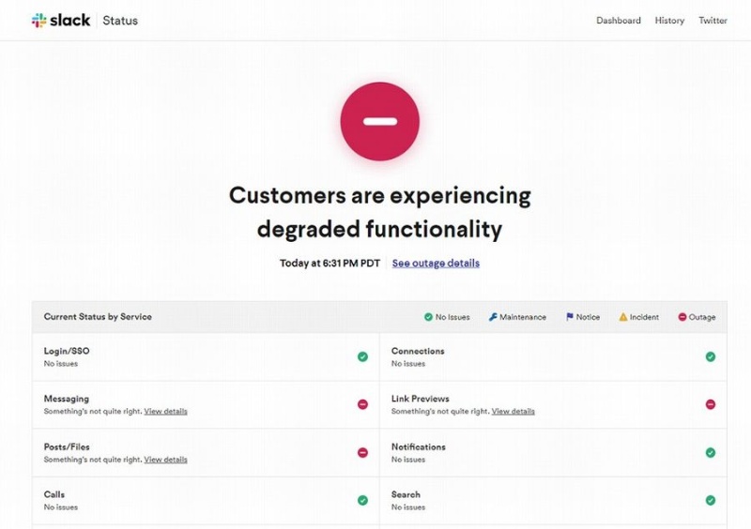The height and width of the screenshot is (529, 751).
Task: Click the green check beside Connections
Action: tap(711, 356)
